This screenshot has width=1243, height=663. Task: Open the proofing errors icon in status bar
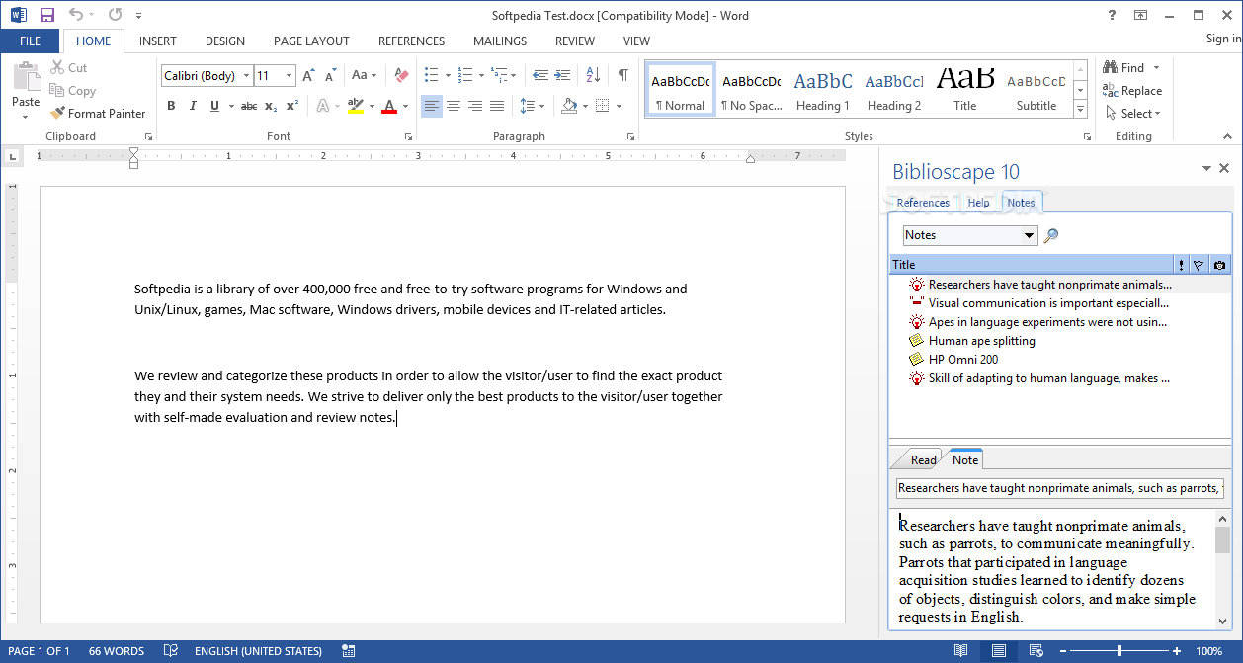point(171,651)
